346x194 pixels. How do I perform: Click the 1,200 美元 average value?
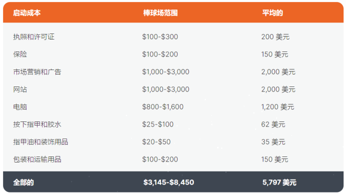point(278,107)
